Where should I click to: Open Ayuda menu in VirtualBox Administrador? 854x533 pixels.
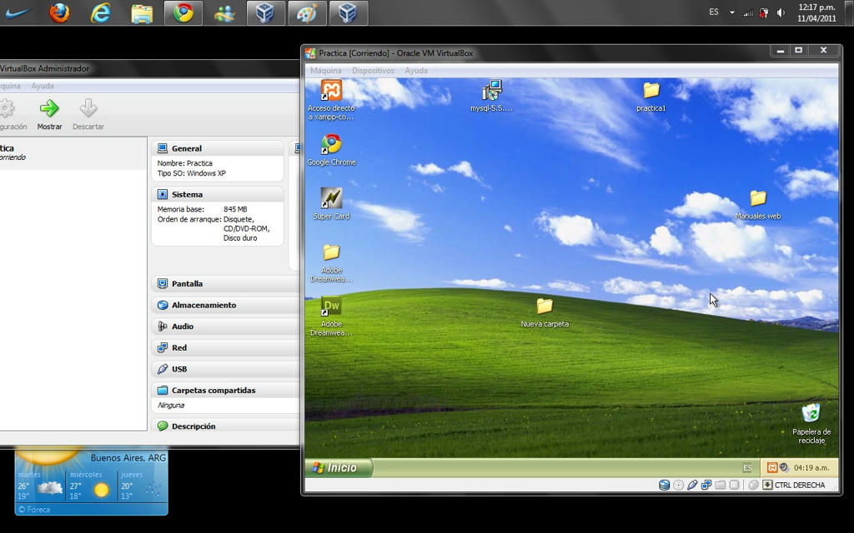point(43,86)
